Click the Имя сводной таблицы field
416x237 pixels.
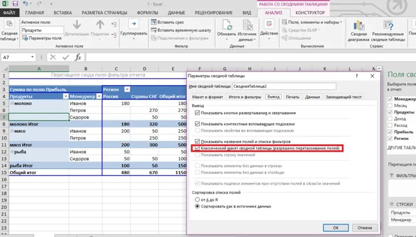click(x=284, y=86)
